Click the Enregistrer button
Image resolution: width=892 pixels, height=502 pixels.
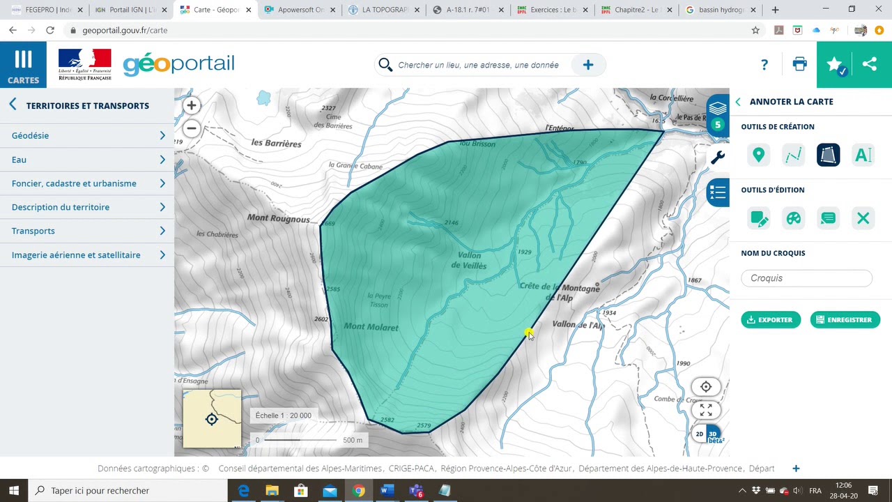[845, 320]
